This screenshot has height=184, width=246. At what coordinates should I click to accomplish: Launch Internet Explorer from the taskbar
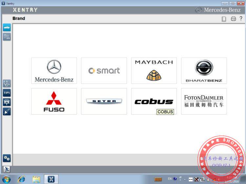point(22,179)
